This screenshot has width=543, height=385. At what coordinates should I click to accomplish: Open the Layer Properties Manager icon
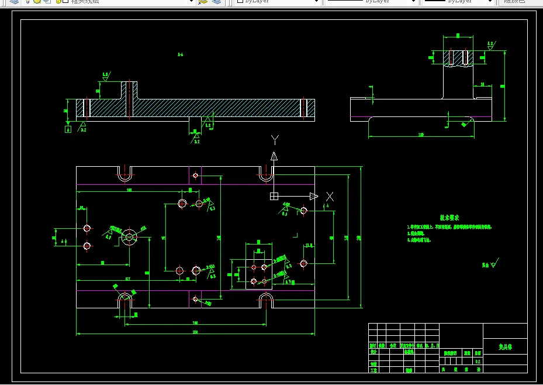(x=14, y=1)
